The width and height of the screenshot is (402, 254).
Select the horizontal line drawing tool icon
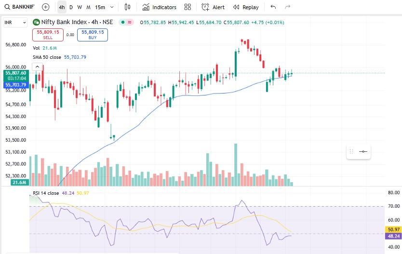point(363,151)
